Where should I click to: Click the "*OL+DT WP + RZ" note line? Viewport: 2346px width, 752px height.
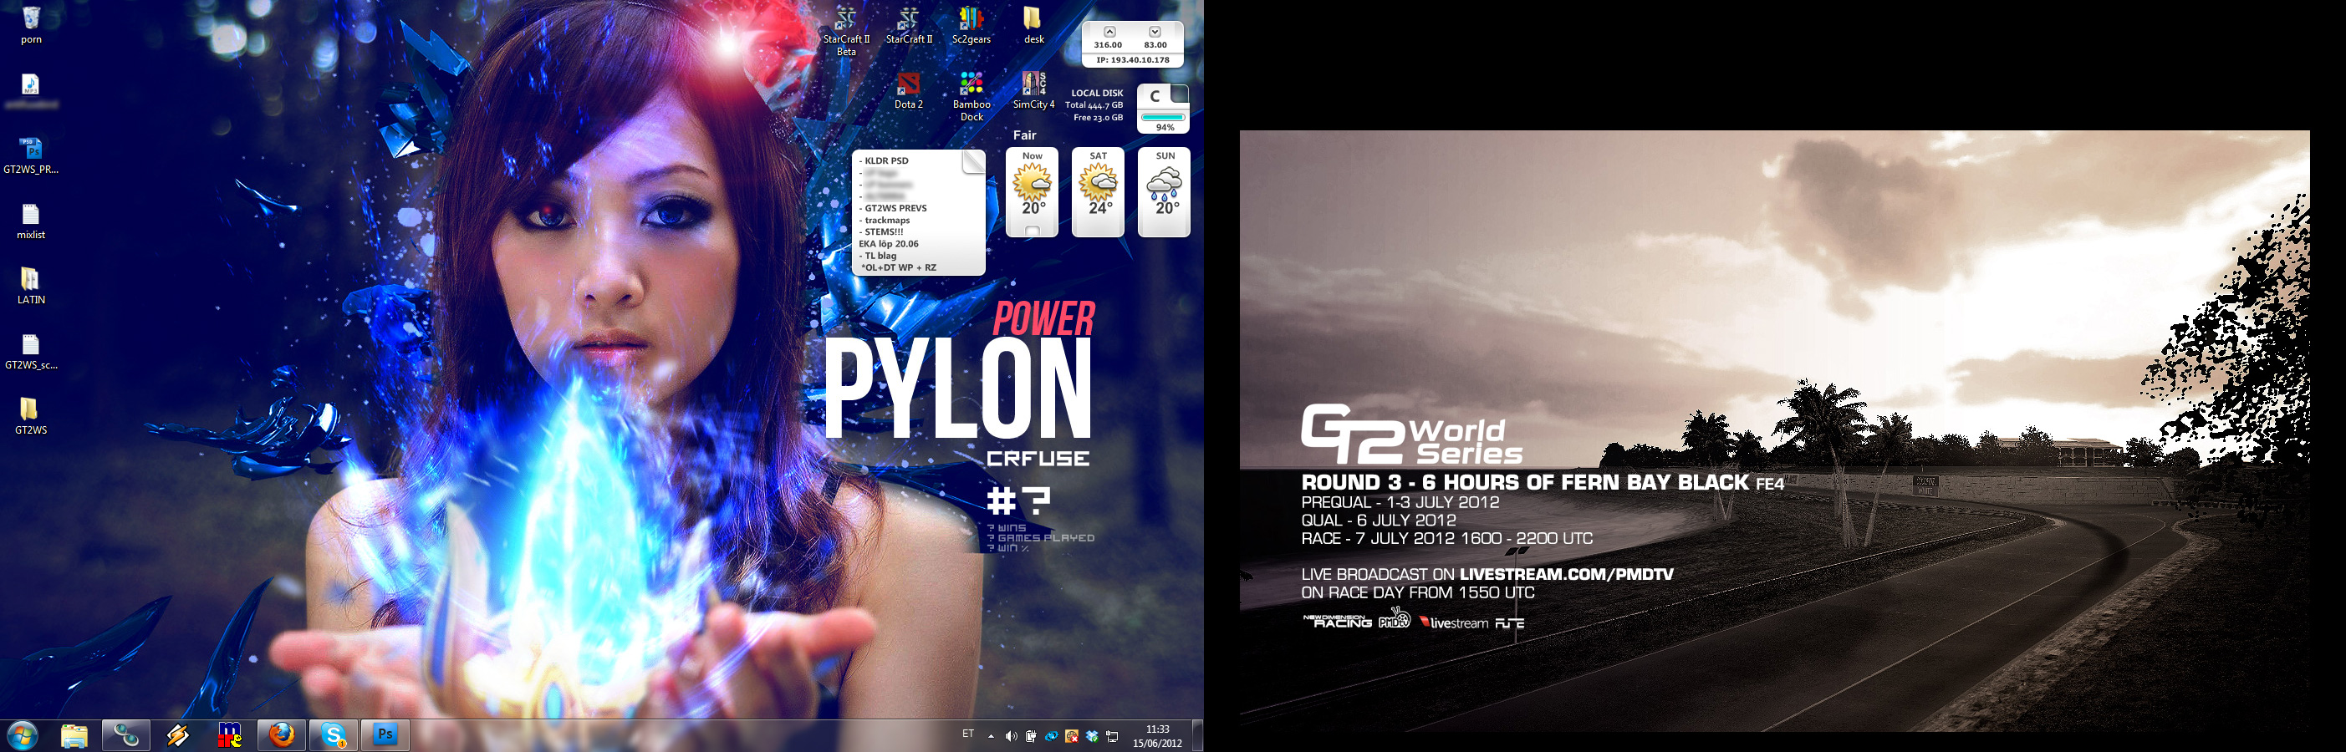click(898, 267)
